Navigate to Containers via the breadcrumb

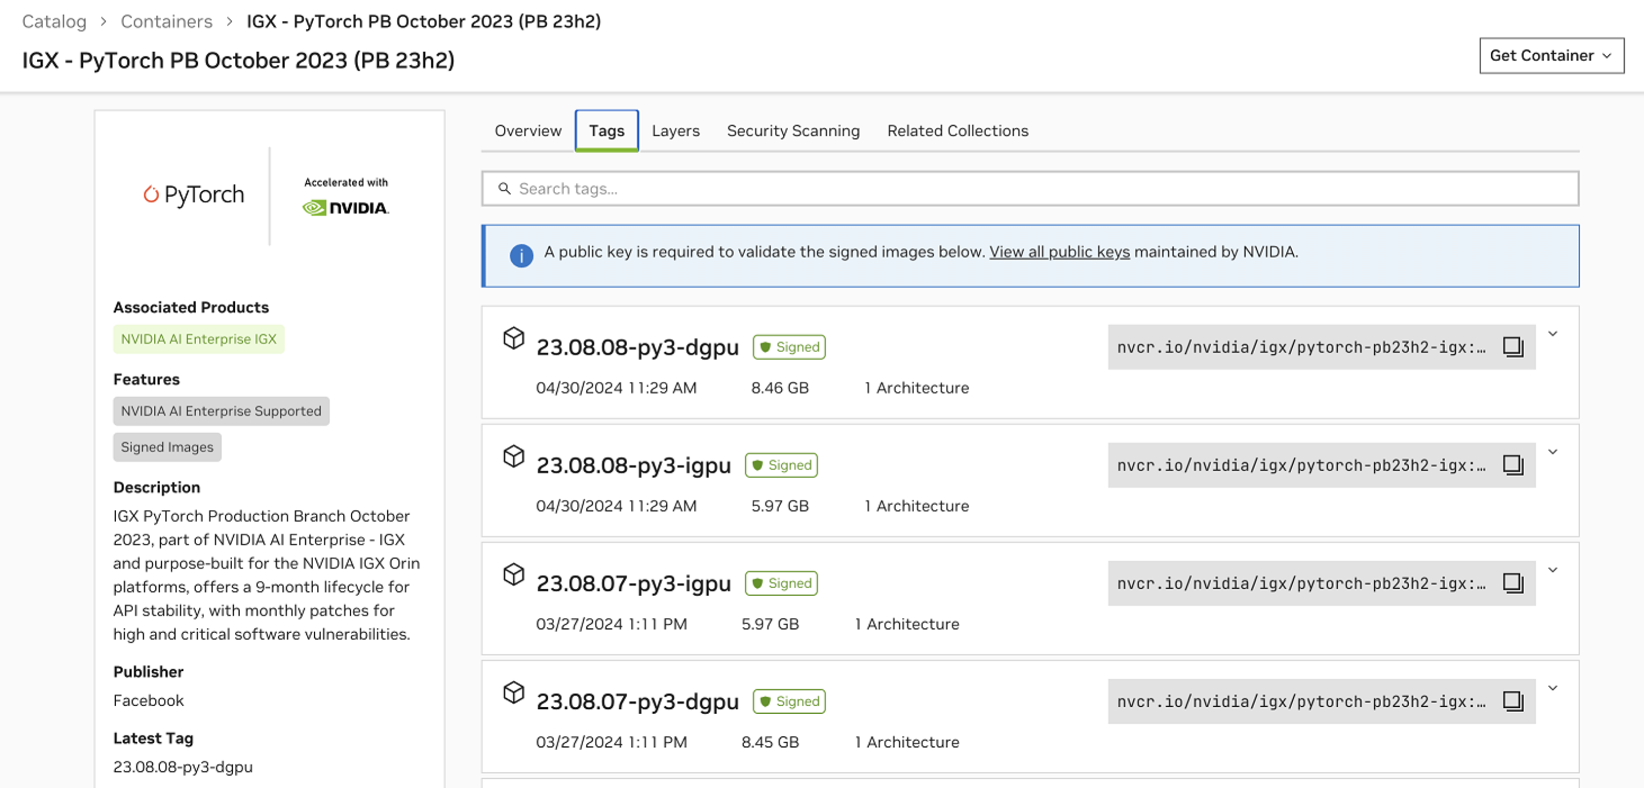pyautogui.click(x=167, y=21)
